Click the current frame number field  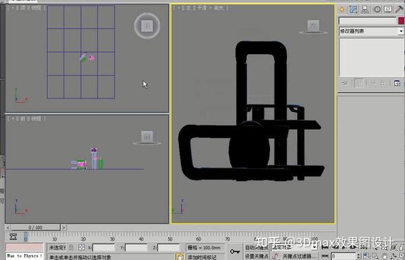[x=344, y=257]
